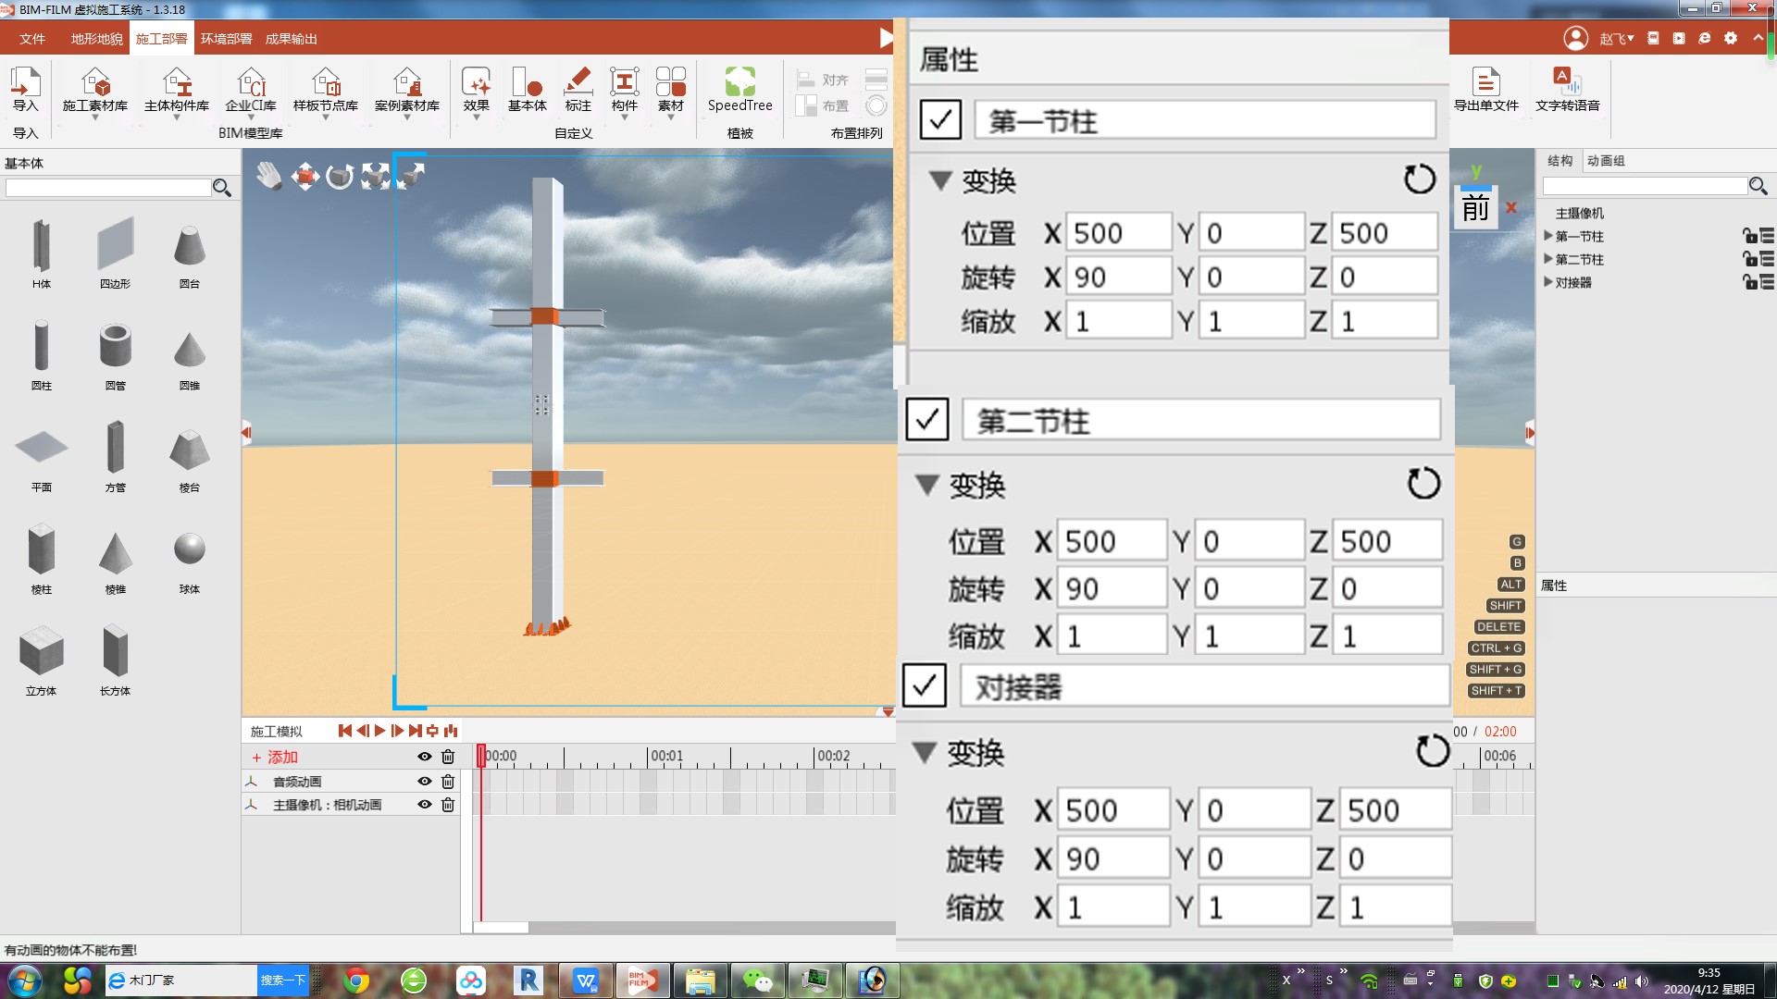Select the rotate tool in viewport
The width and height of the screenshot is (1777, 999).
(340, 176)
